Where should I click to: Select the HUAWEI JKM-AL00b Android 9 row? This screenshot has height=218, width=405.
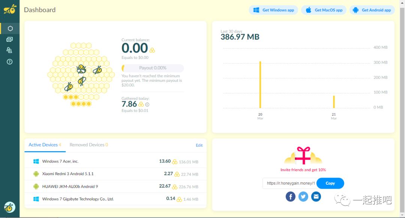click(x=115, y=186)
